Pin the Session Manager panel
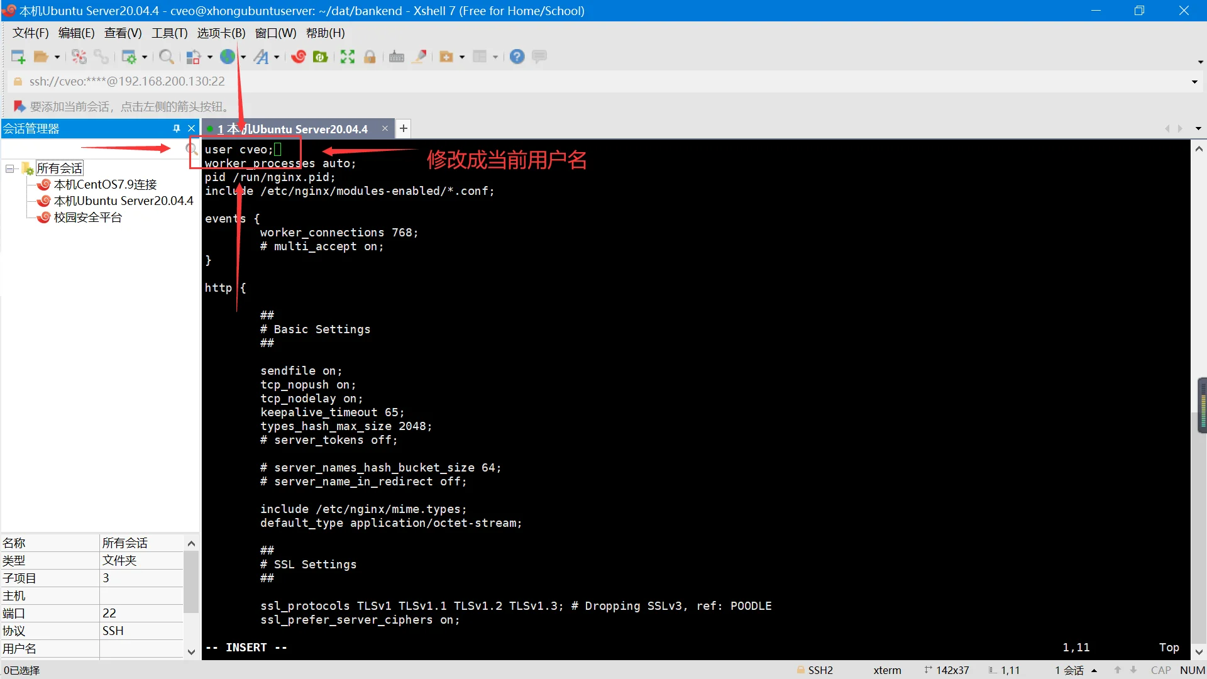The image size is (1207, 679). (x=177, y=128)
